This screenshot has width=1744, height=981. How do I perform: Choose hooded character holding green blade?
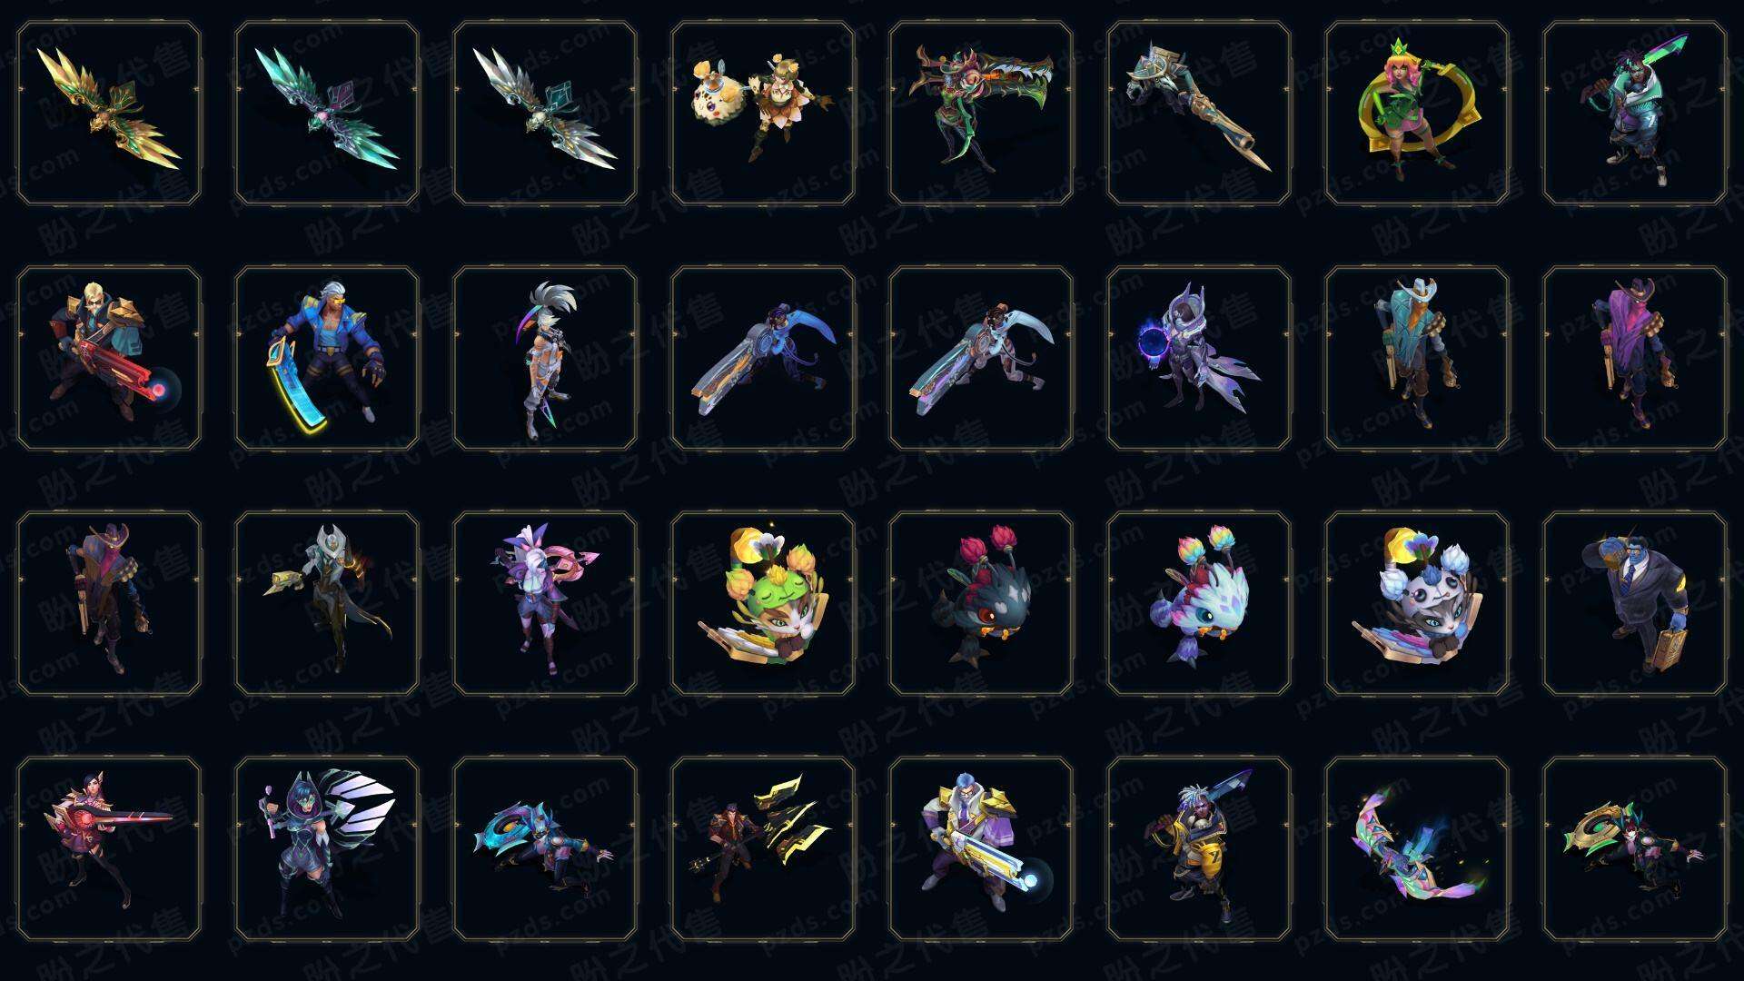click(1635, 114)
